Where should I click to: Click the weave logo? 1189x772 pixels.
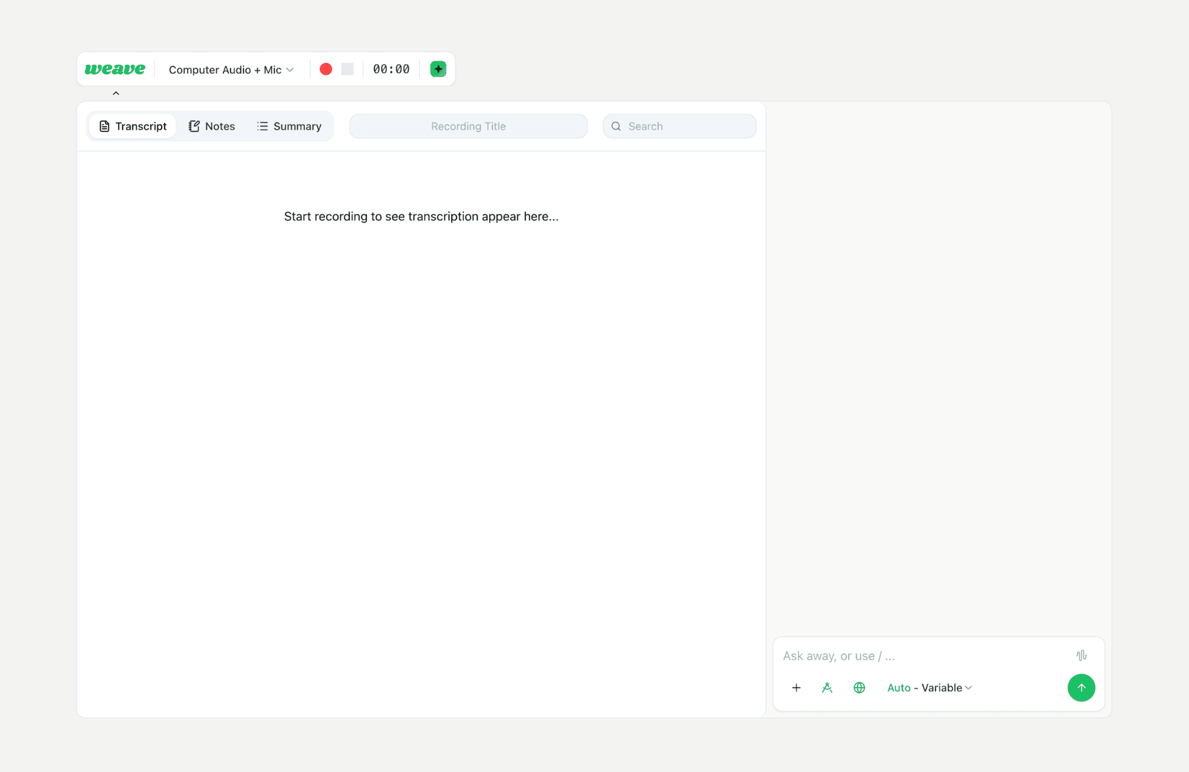pyautogui.click(x=115, y=69)
